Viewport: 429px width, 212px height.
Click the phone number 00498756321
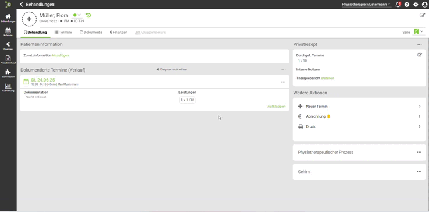[x=49, y=21]
